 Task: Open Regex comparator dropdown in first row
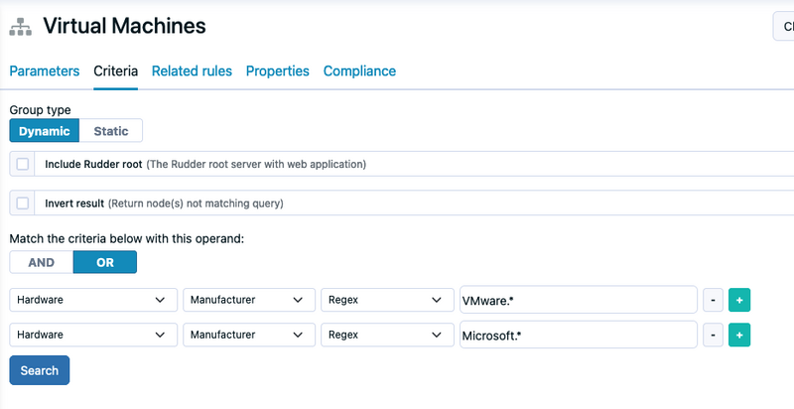tap(387, 300)
